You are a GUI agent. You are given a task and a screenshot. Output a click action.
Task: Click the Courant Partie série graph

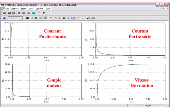tap(130, 39)
